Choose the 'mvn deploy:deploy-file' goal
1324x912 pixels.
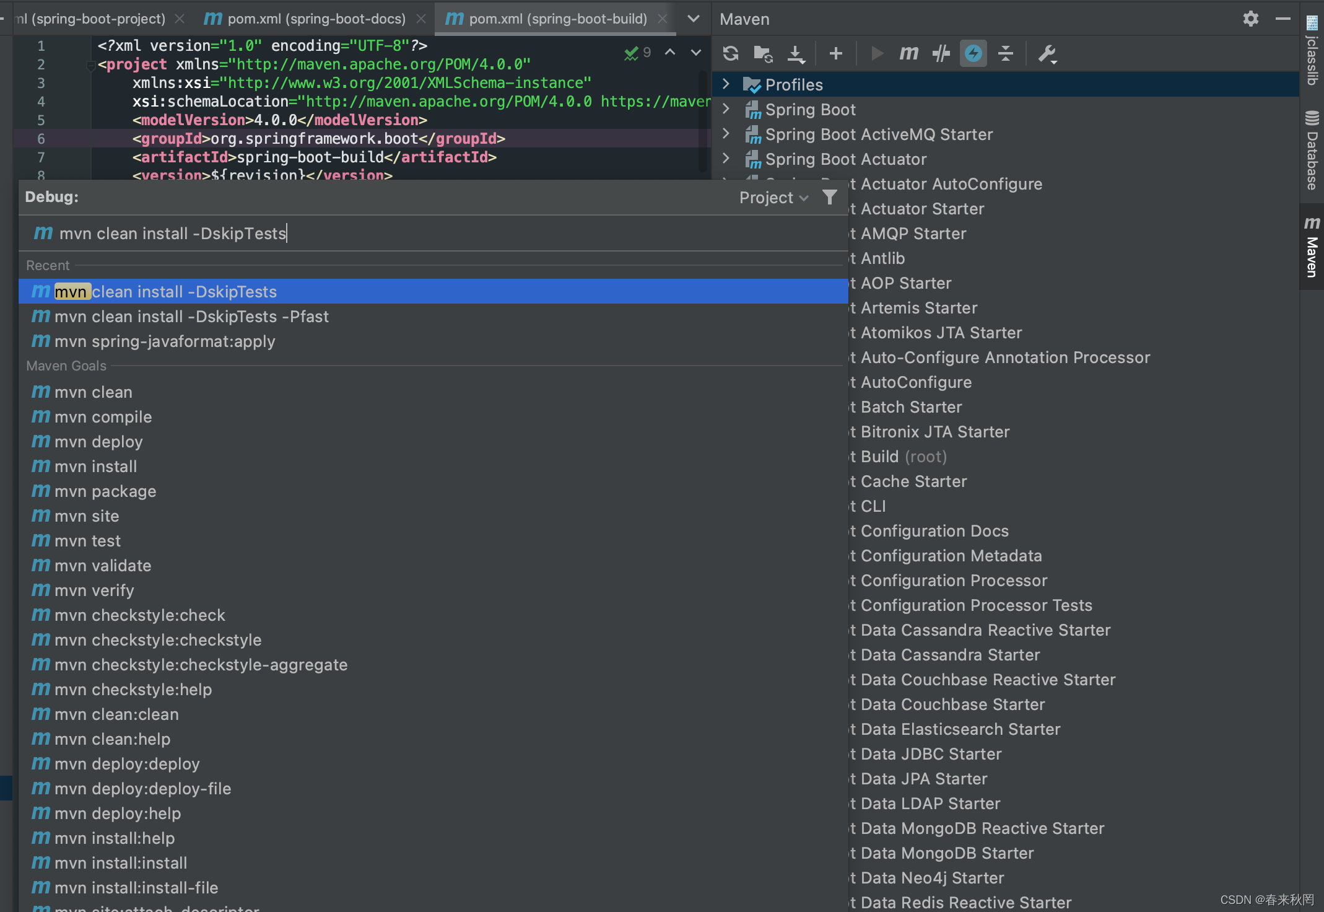click(433, 789)
